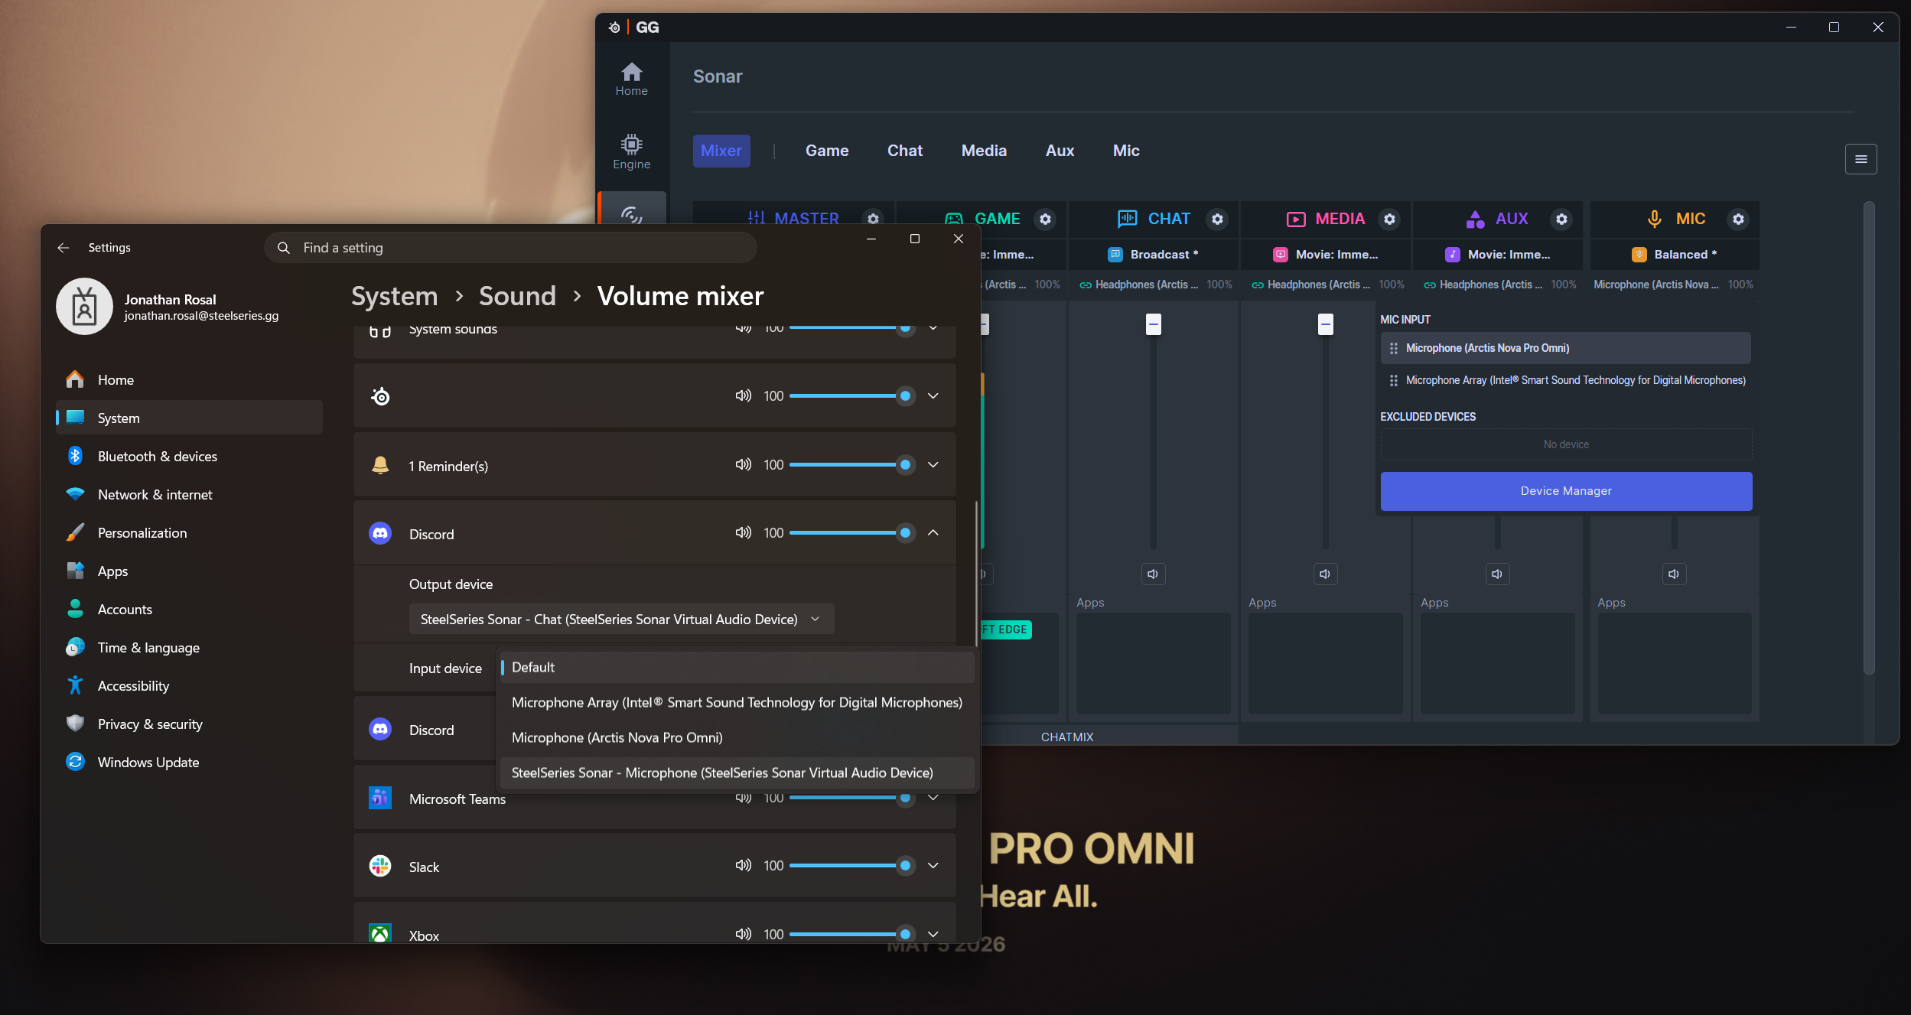The width and height of the screenshot is (1911, 1015).
Task: Expand the 1 Reminder(s) row
Action: coord(933,464)
